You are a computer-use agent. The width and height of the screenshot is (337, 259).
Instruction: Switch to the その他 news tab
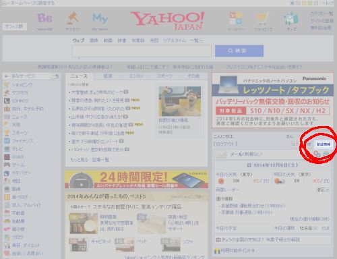point(193,76)
